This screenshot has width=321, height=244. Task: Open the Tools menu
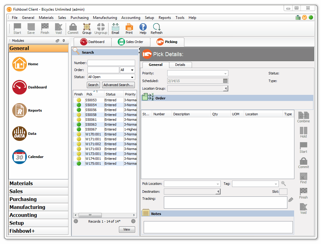(180, 18)
